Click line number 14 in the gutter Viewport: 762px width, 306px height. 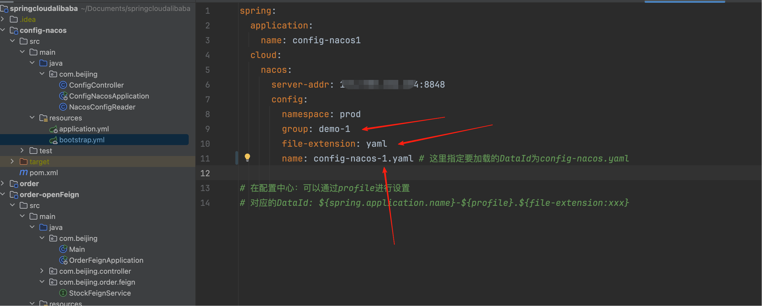click(x=205, y=203)
